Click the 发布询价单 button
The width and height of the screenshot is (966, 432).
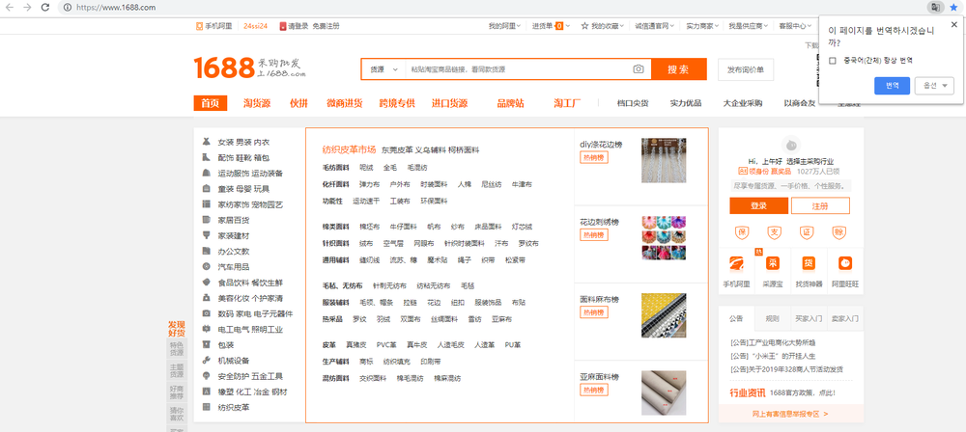tap(746, 69)
